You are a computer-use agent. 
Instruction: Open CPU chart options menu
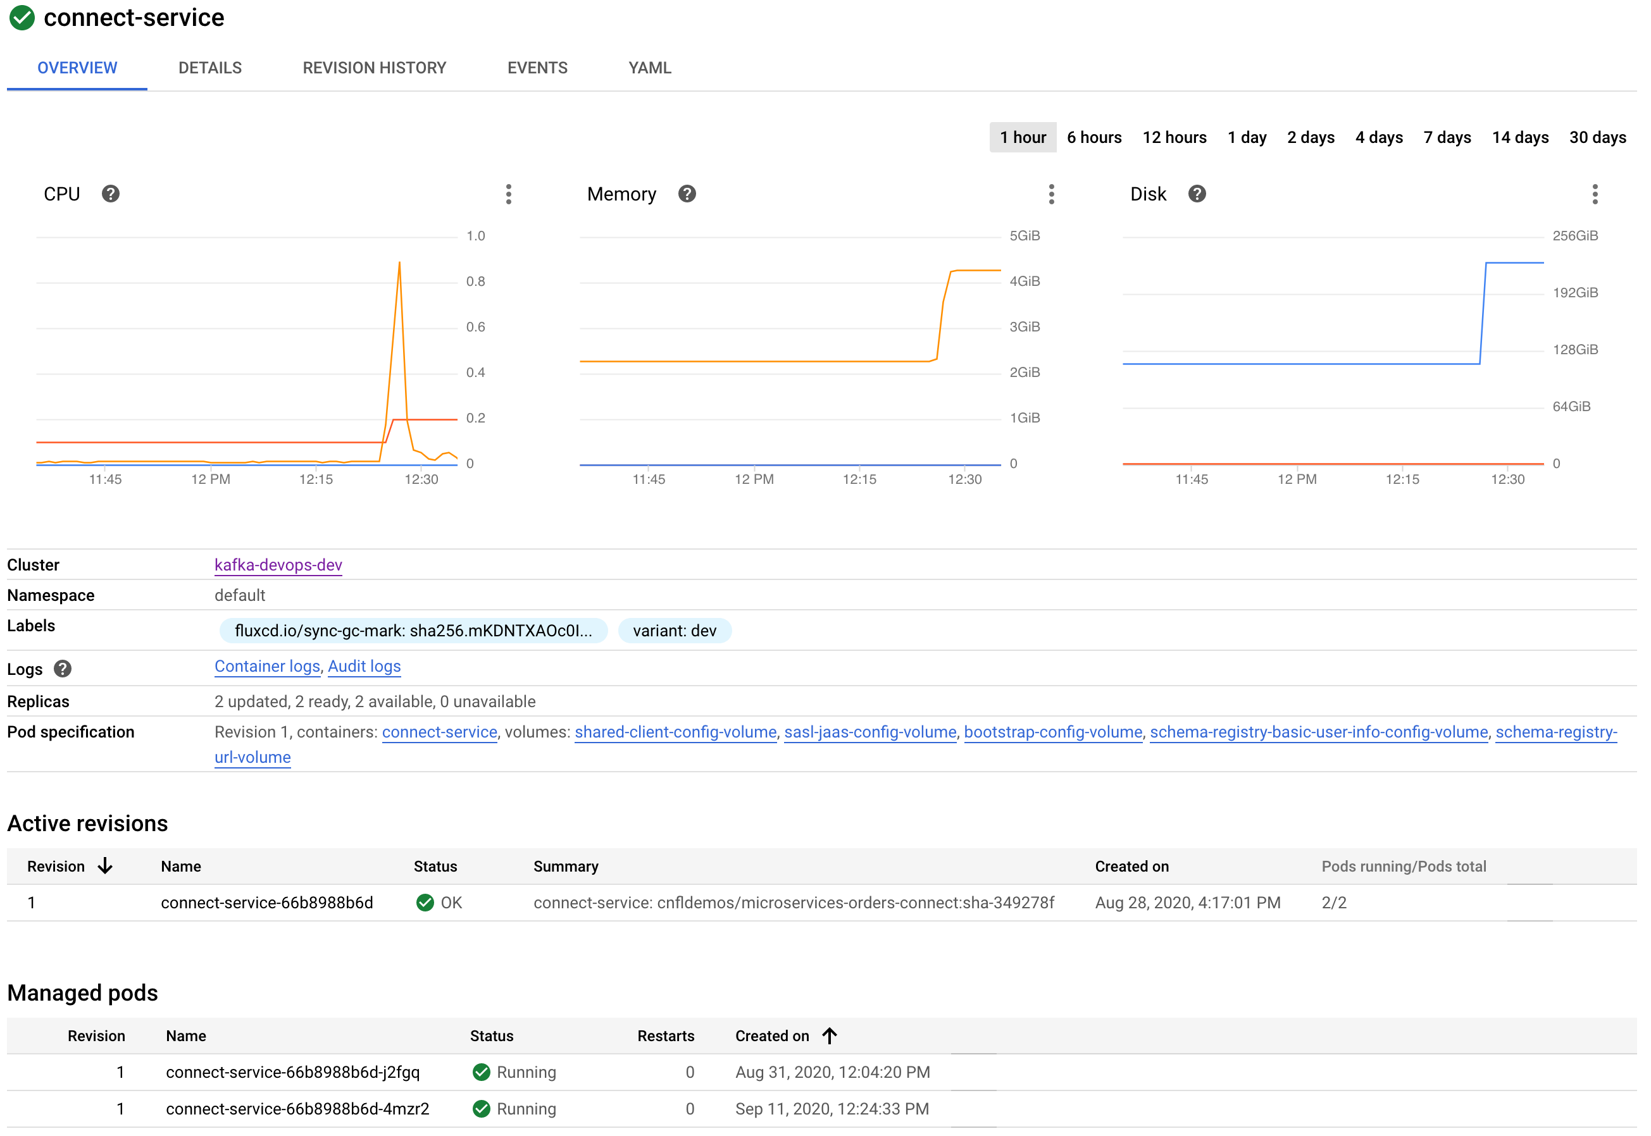[508, 193]
